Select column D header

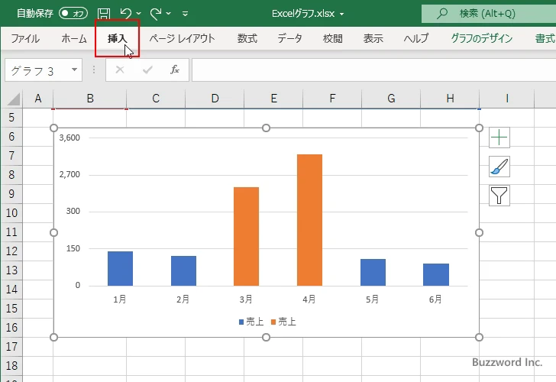(x=215, y=99)
